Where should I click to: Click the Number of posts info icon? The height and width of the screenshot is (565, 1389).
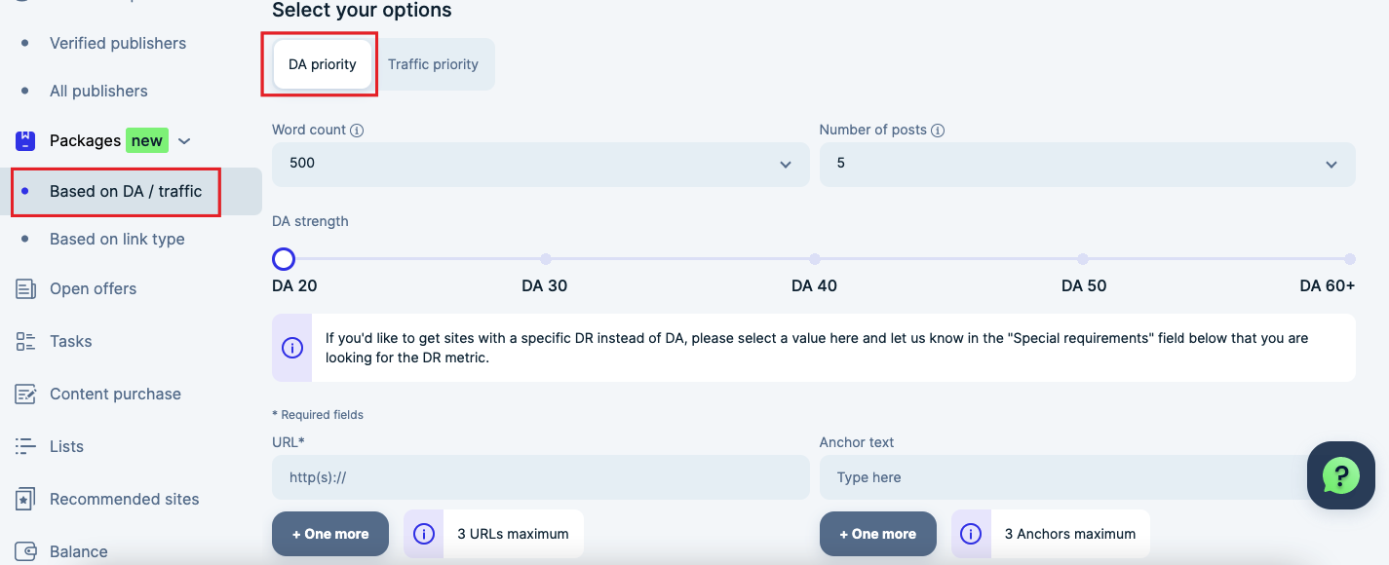pyautogui.click(x=938, y=131)
